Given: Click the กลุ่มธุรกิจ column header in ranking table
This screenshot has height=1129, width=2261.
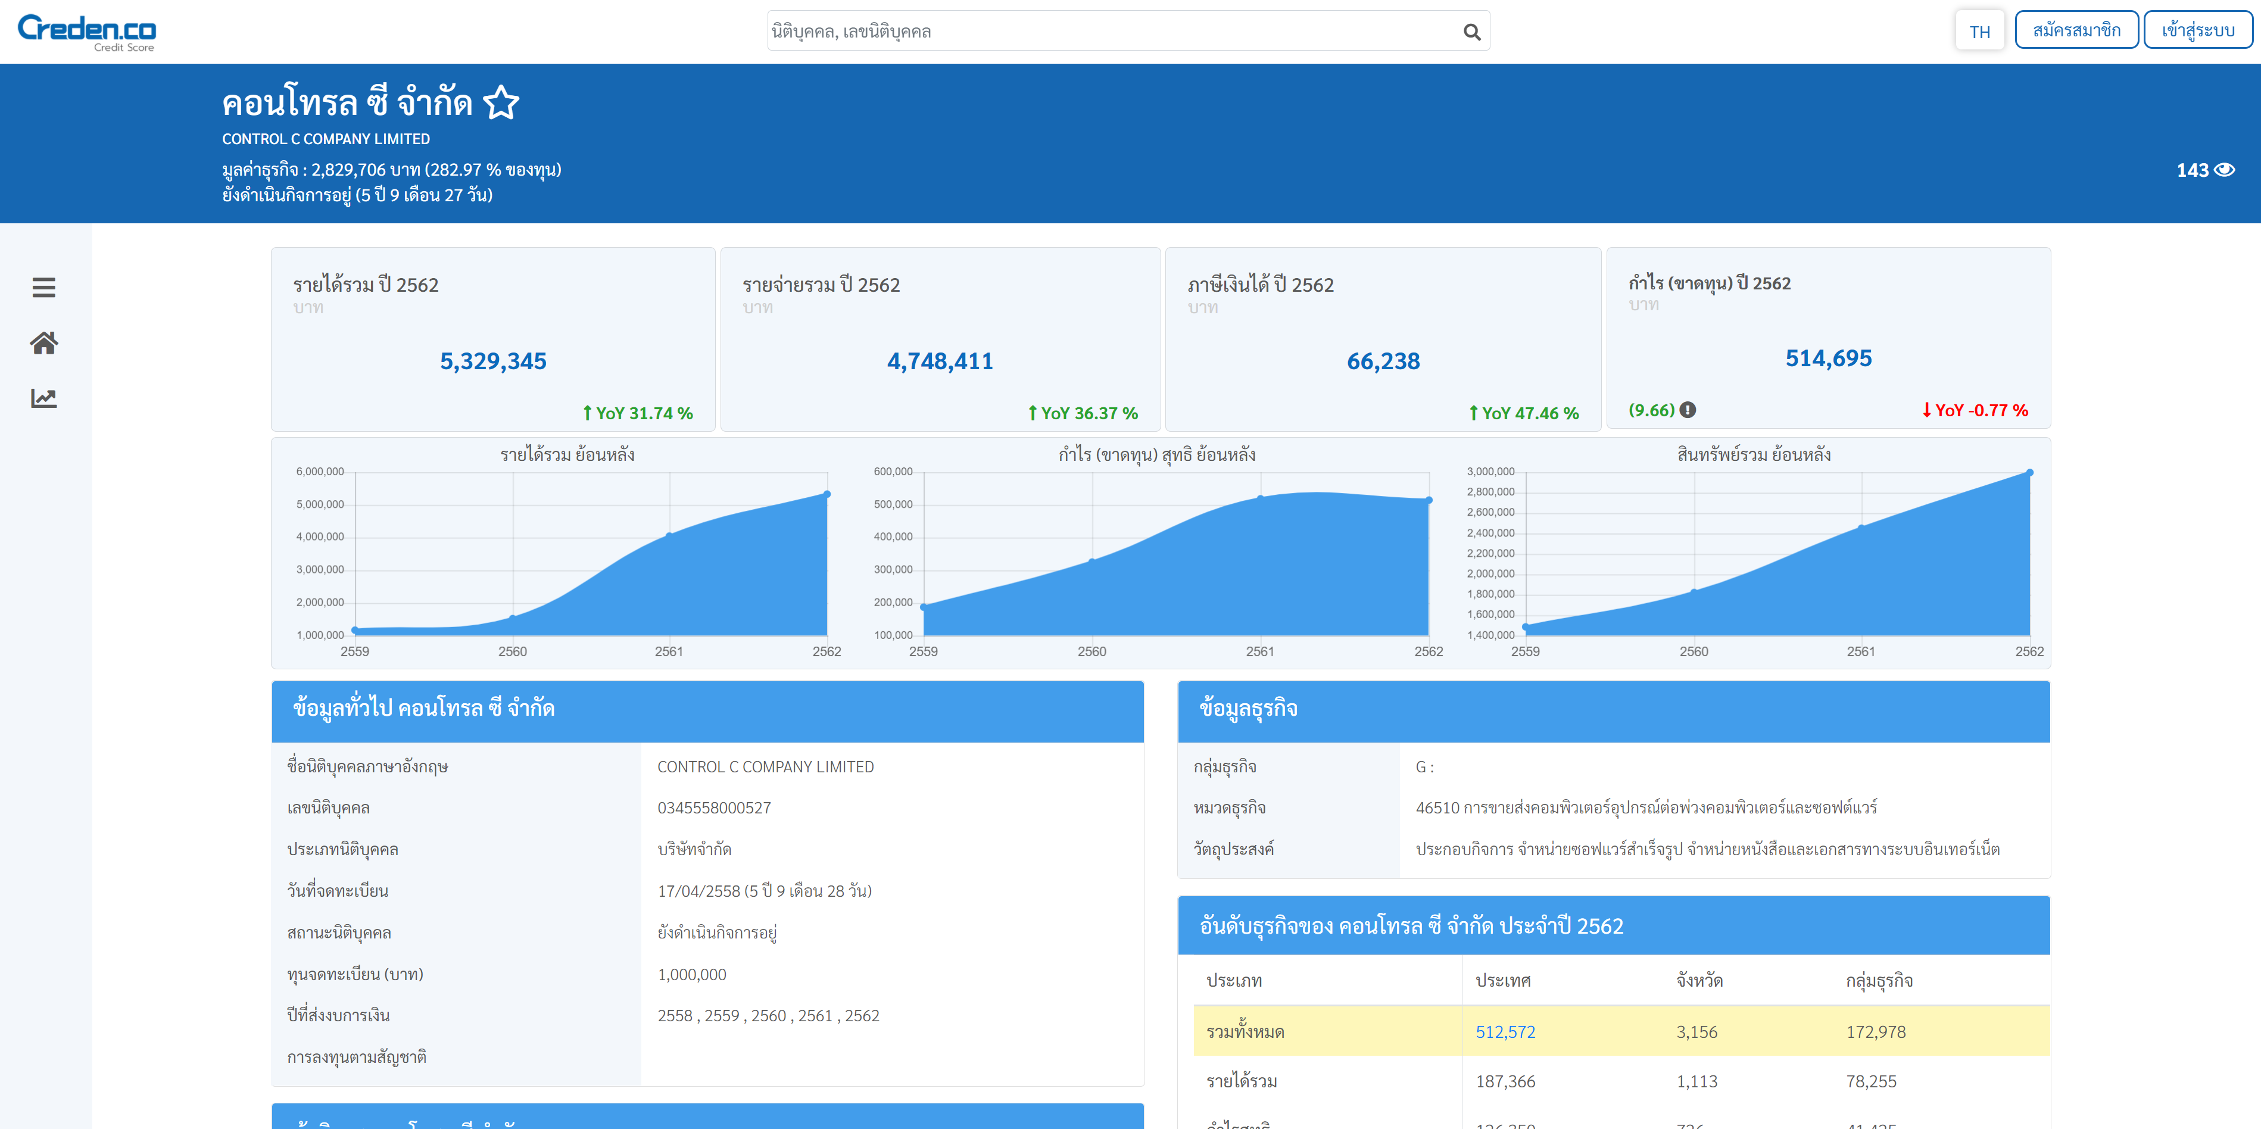Looking at the screenshot, I should (x=1879, y=981).
